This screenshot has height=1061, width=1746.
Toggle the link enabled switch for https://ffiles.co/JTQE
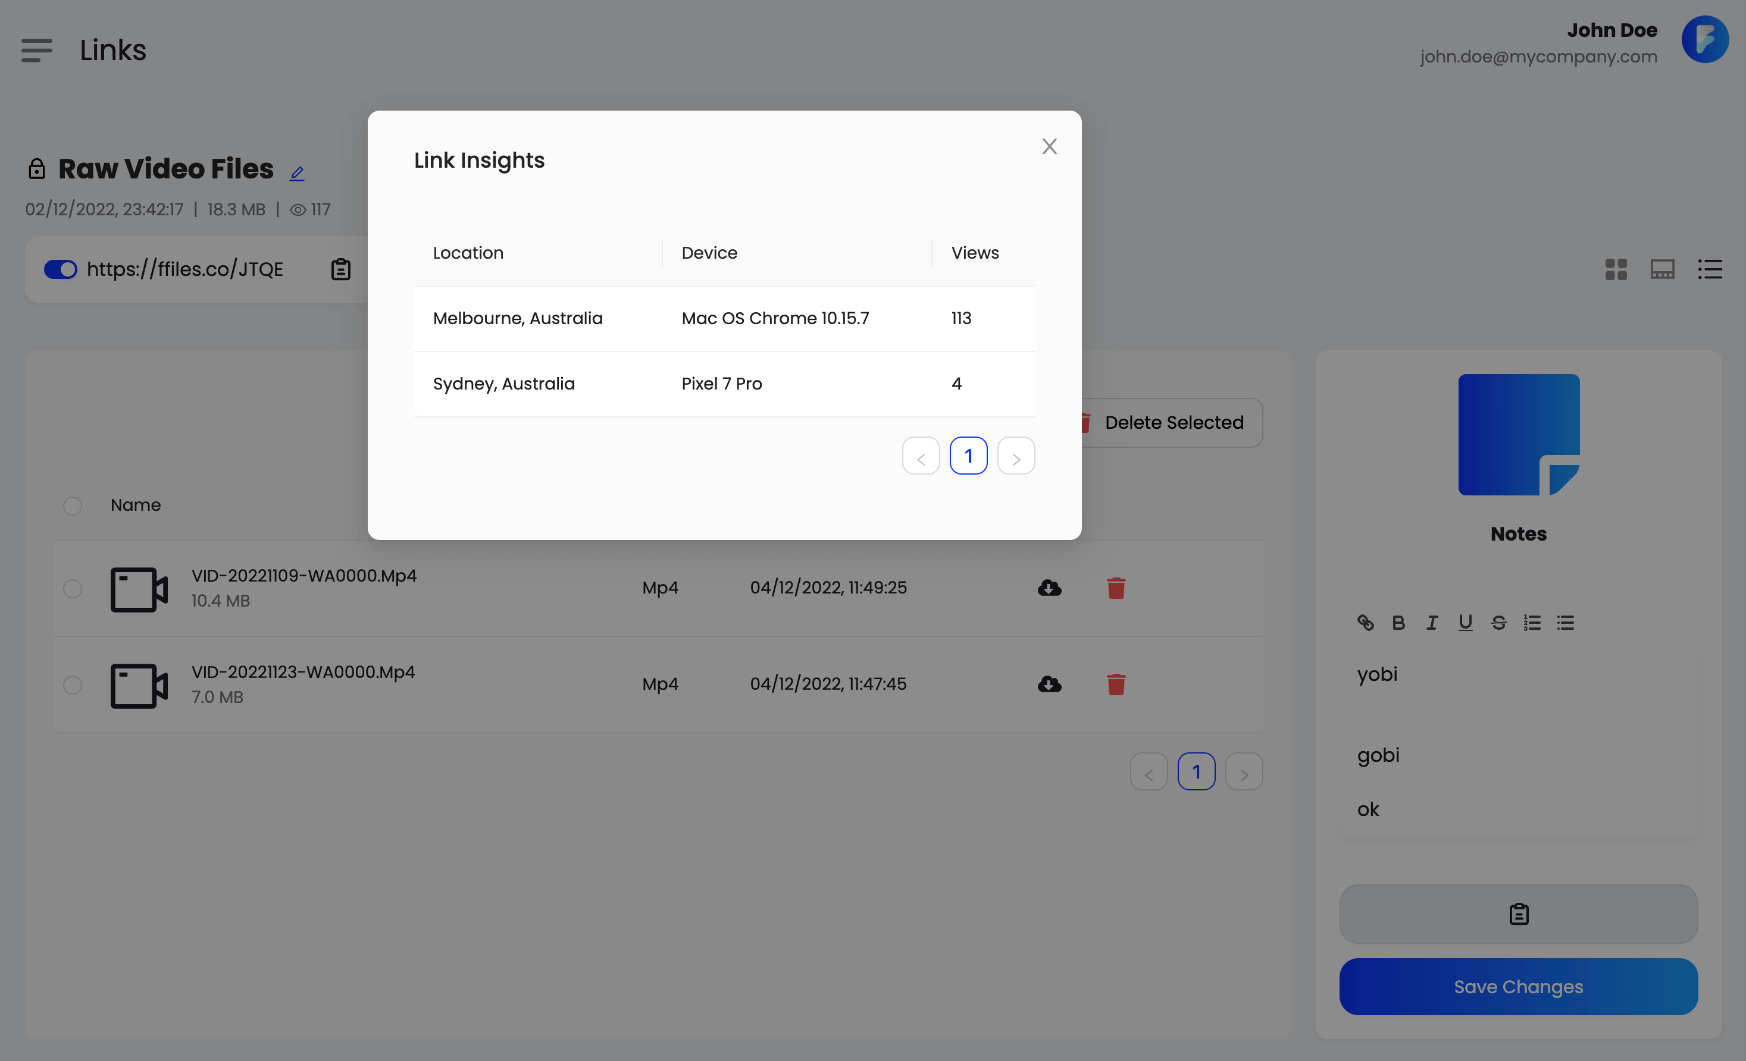point(60,268)
